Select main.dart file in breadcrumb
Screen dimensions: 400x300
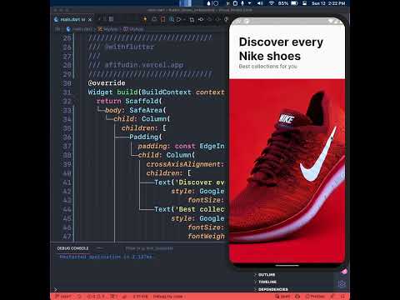point(80,29)
